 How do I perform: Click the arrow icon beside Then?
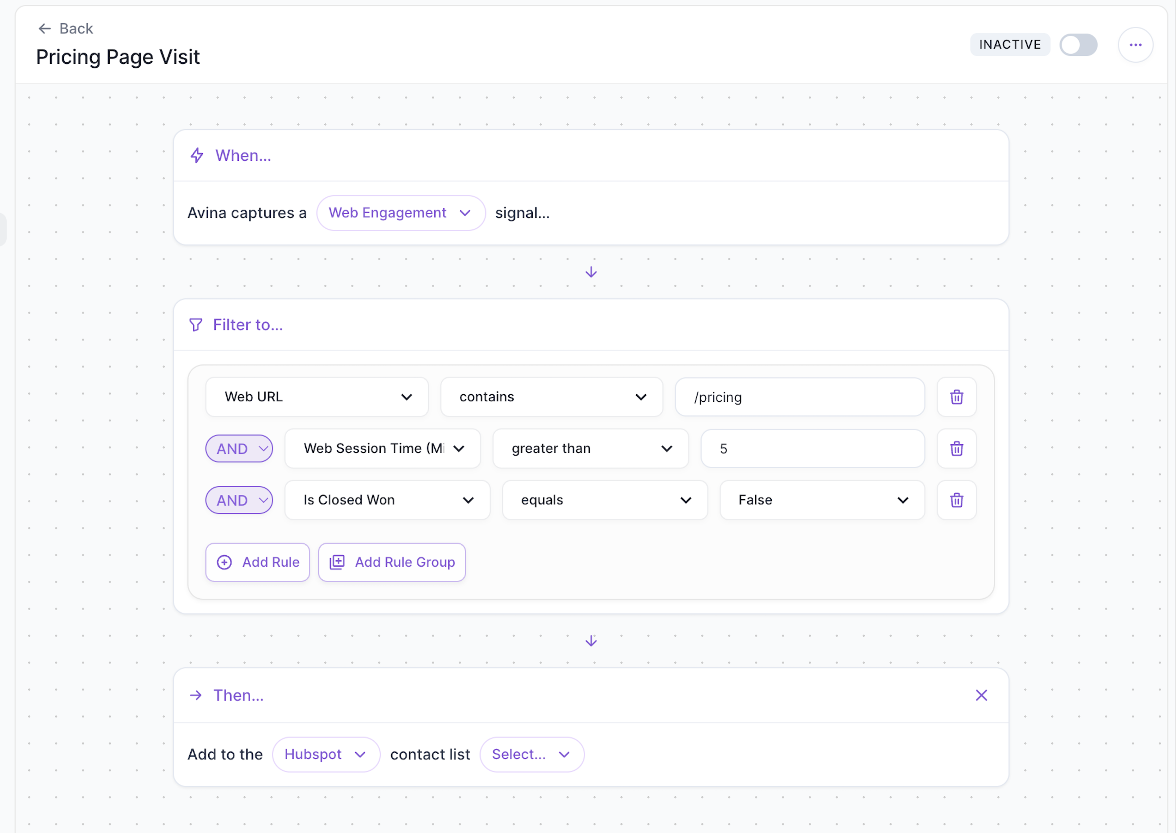[x=196, y=695]
